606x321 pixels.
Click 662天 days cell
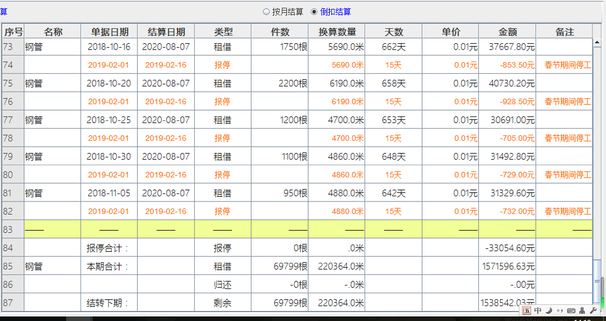click(x=394, y=47)
